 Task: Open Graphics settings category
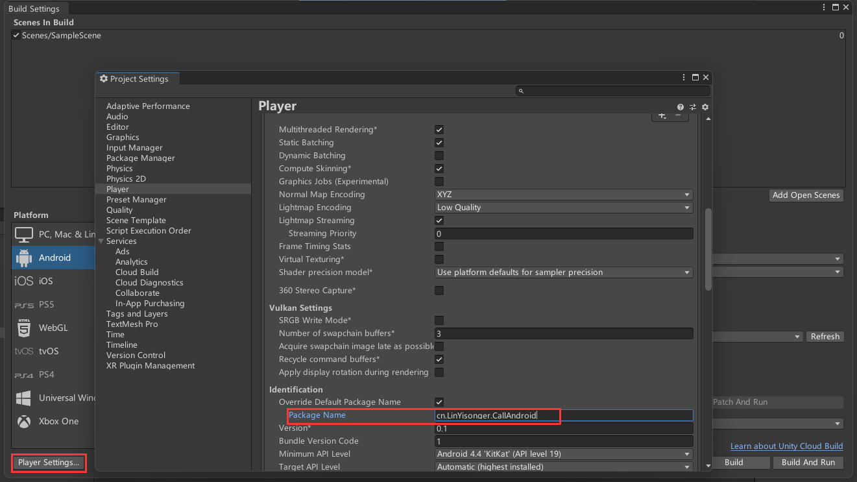[123, 138]
